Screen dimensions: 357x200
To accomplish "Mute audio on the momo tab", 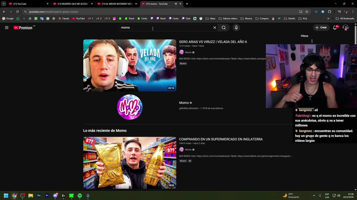I will (x=176, y=4).
